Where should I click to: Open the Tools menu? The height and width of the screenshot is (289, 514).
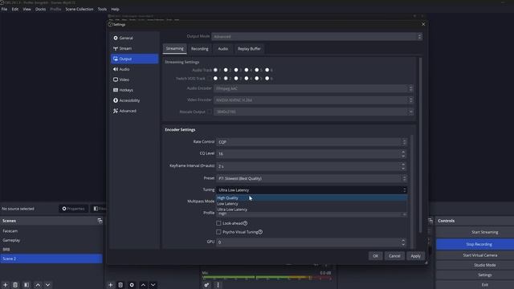(102, 9)
